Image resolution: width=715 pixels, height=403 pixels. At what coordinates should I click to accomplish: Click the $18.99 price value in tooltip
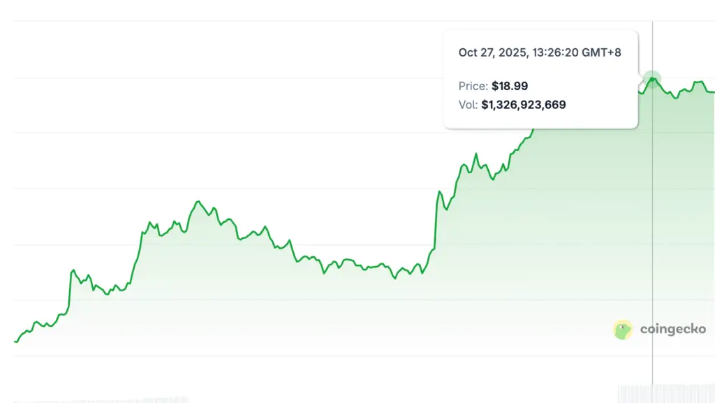[510, 86]
